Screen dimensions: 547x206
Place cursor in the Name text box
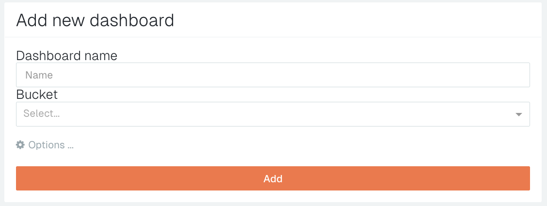pos(273,75)
